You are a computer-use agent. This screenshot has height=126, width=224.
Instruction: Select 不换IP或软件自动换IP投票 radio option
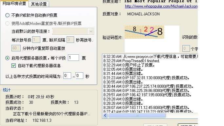[7, 15]
